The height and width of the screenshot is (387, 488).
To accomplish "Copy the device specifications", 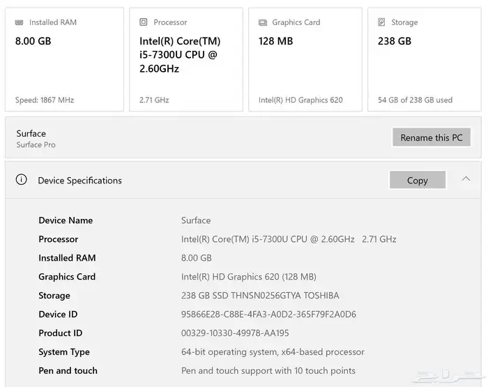I will click(417, 180).
